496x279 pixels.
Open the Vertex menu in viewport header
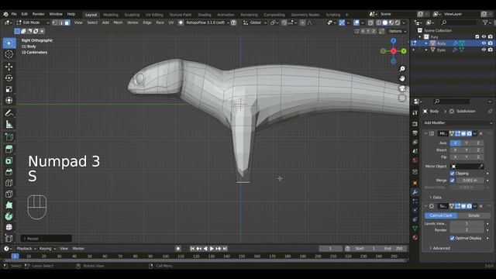(133, 22)
